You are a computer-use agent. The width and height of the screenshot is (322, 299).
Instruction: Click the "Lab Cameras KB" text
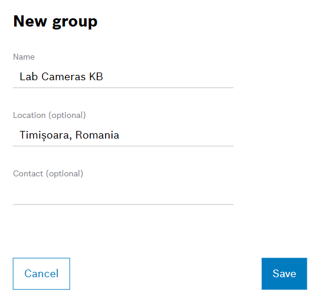coord(61,77)
